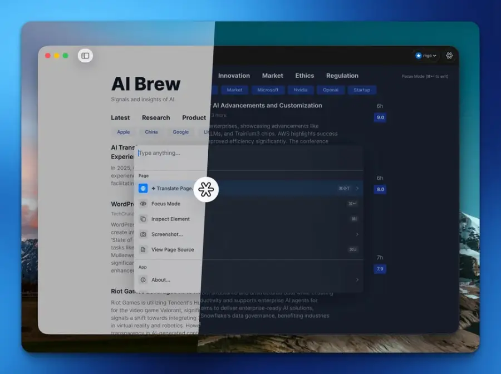Select Inspect Element command
The image size is (501, 374).
click(250, 219)
